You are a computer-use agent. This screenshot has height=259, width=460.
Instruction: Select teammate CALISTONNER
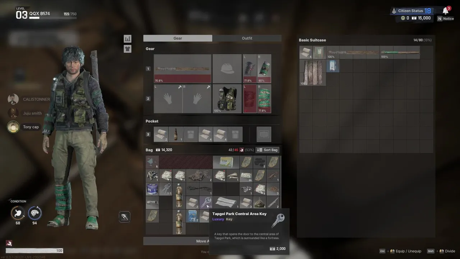pos(29,99)
